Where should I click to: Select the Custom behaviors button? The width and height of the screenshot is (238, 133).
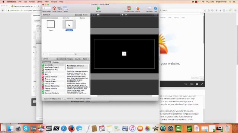[55, 62]
